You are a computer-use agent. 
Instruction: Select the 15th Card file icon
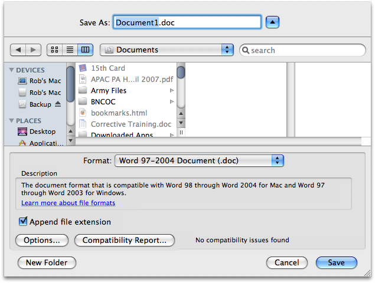pyautogui.click(x=83, y=68)
